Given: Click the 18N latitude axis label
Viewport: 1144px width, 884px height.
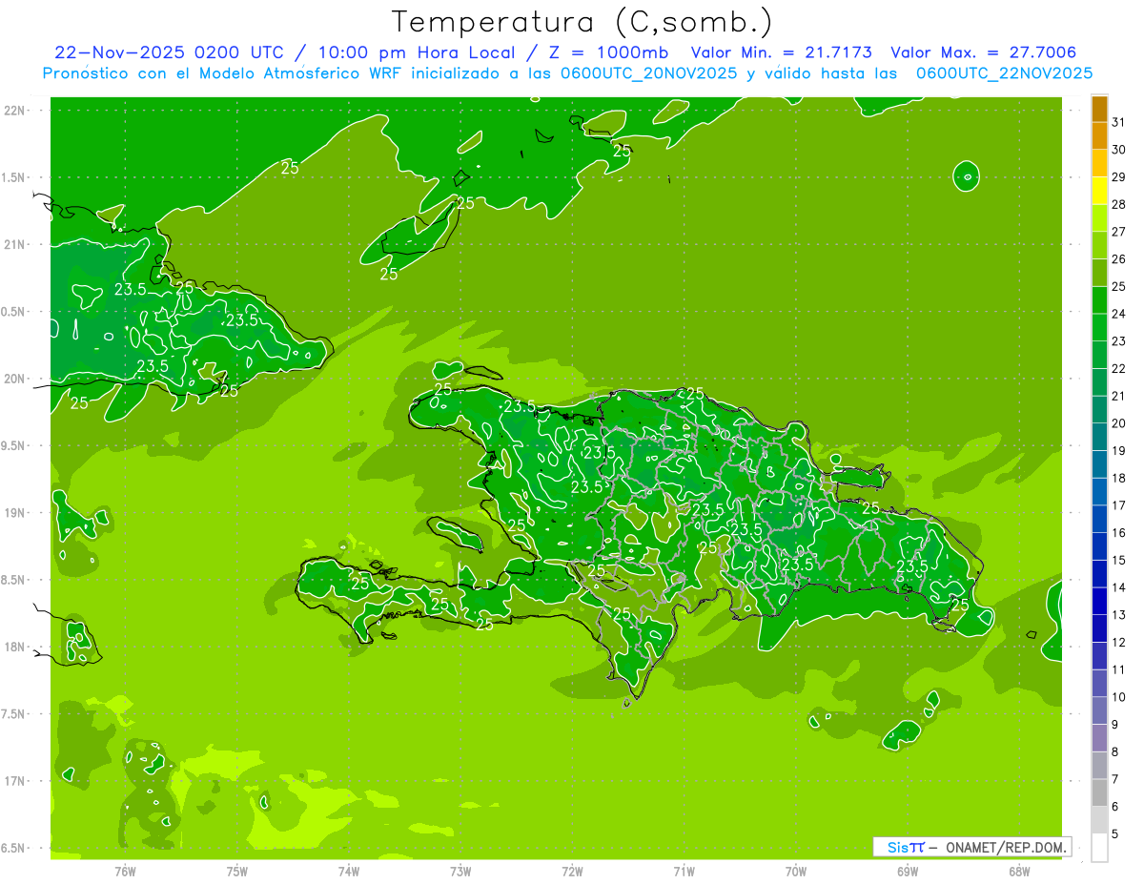Looking at the screenshot, I should click(x=16, y=648).
